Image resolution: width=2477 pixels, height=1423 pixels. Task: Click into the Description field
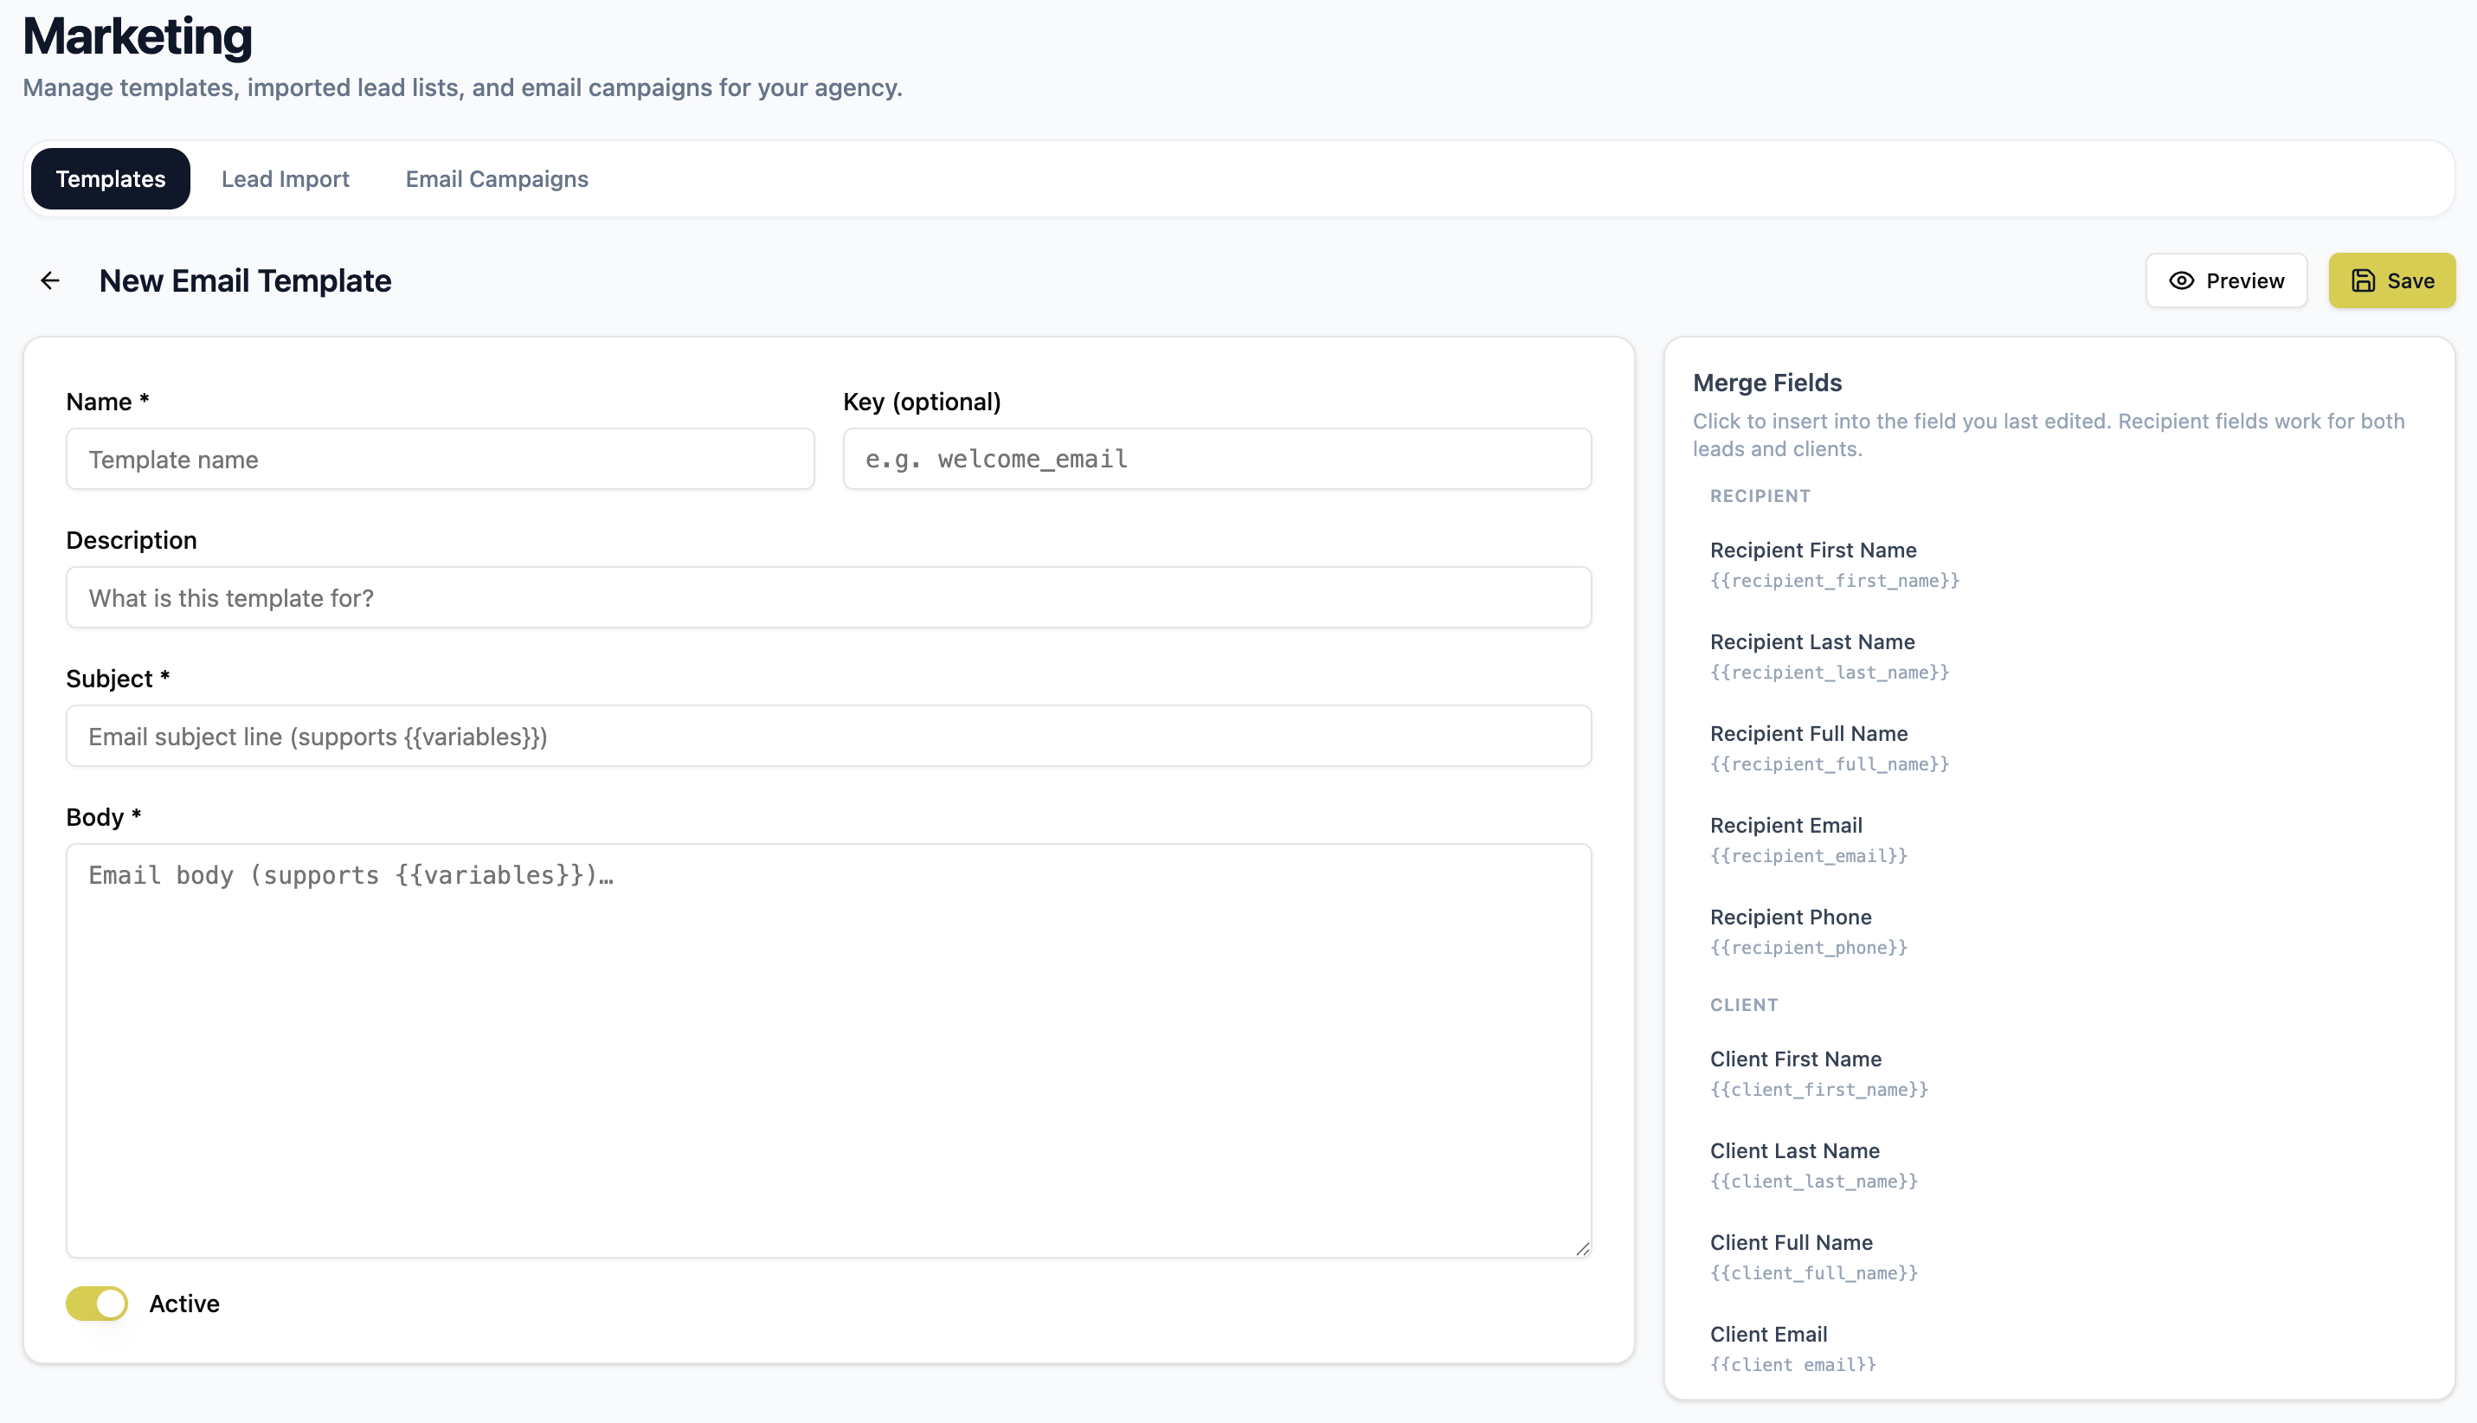(828, 597)
